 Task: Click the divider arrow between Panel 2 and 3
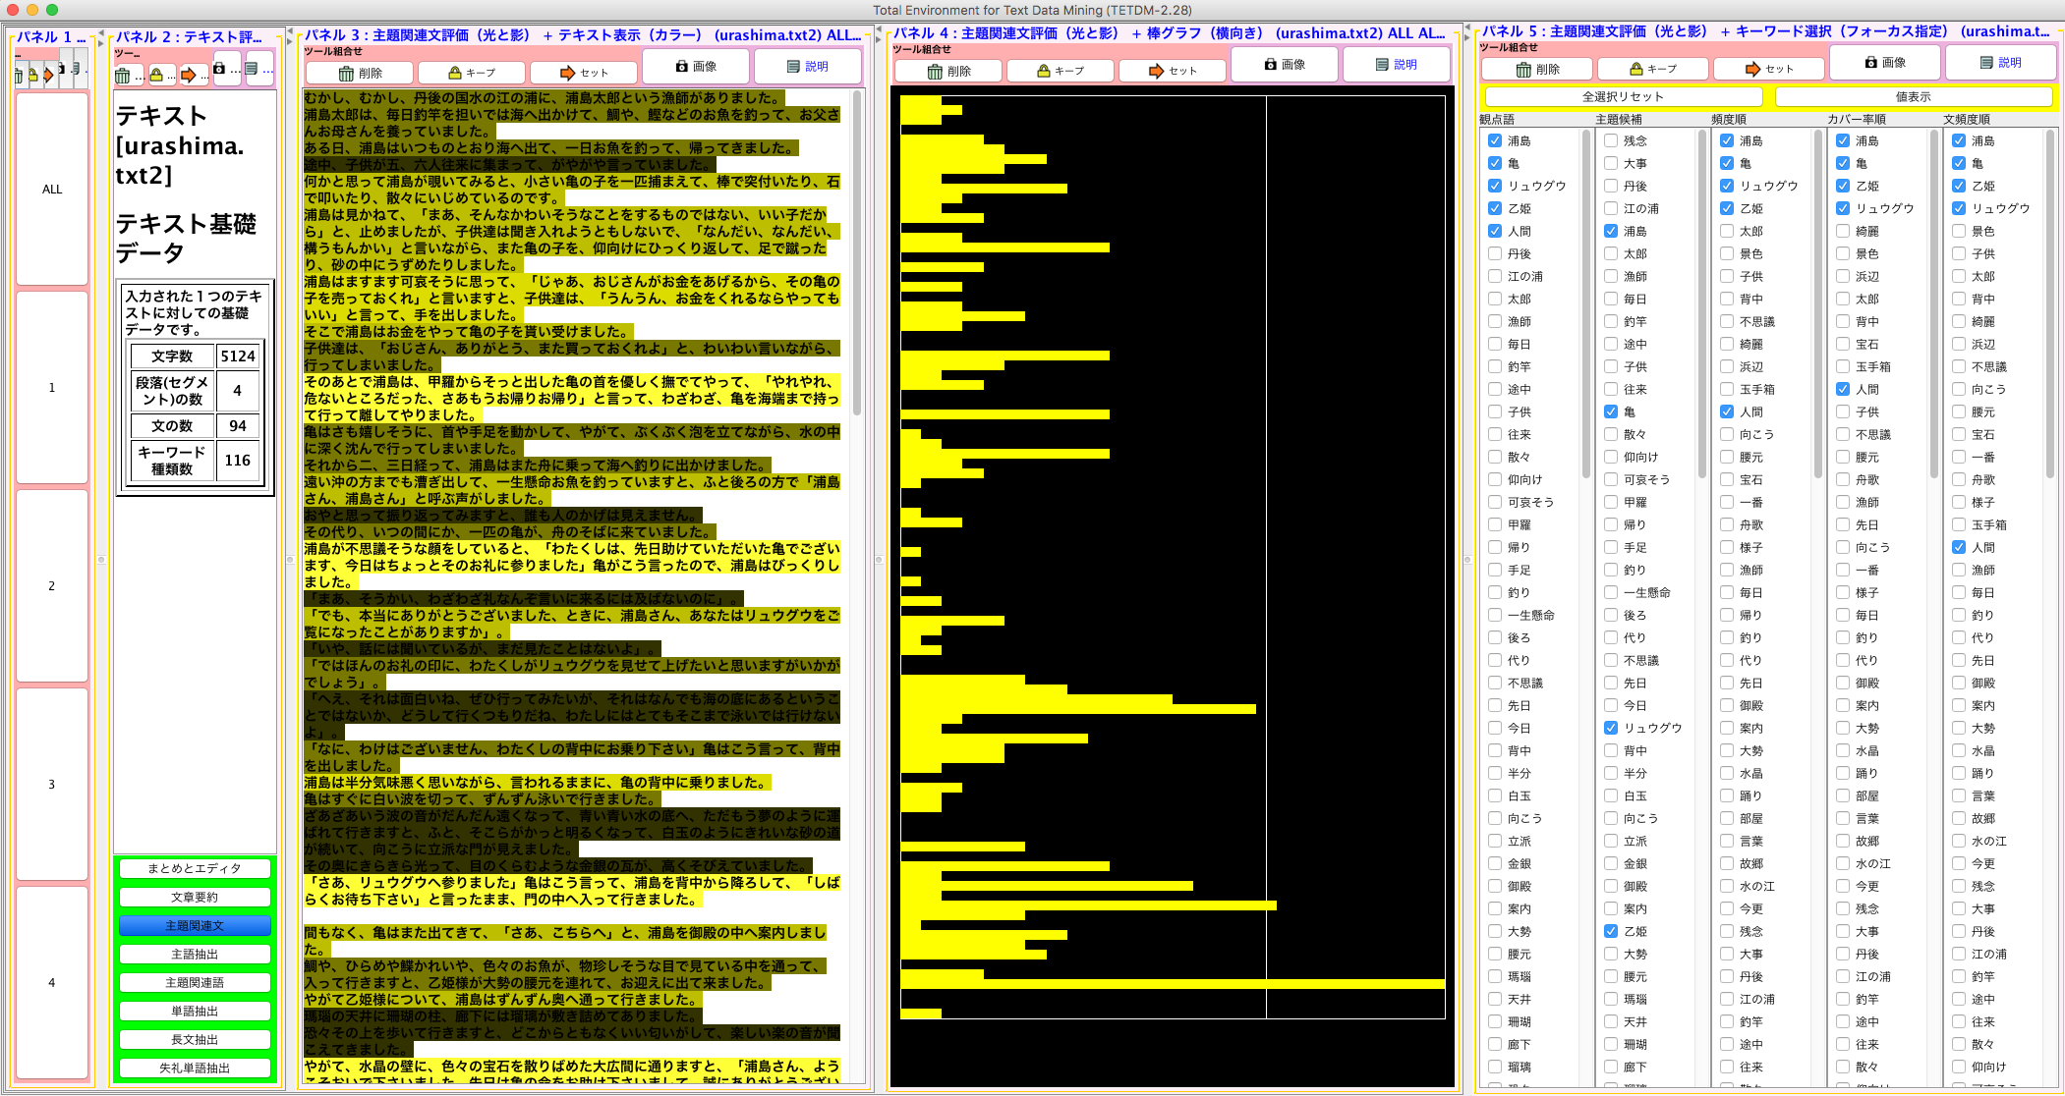coord(290,40)
